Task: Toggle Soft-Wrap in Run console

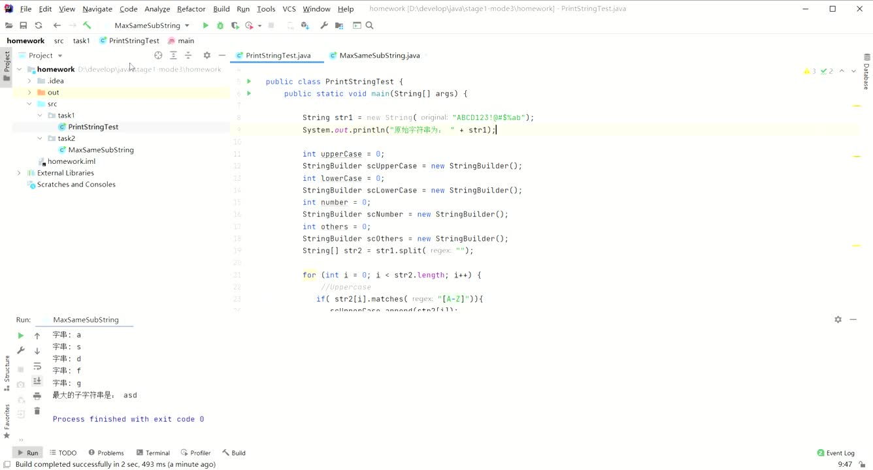Action: pyautogui.click(x=37, y=366)
